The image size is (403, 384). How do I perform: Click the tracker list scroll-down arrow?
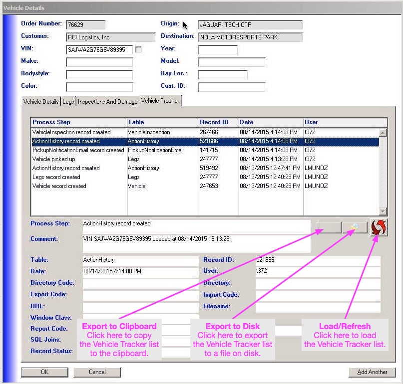(x=383, y=211)
